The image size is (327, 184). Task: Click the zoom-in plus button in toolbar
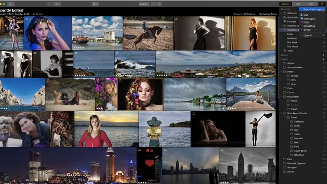159,4
